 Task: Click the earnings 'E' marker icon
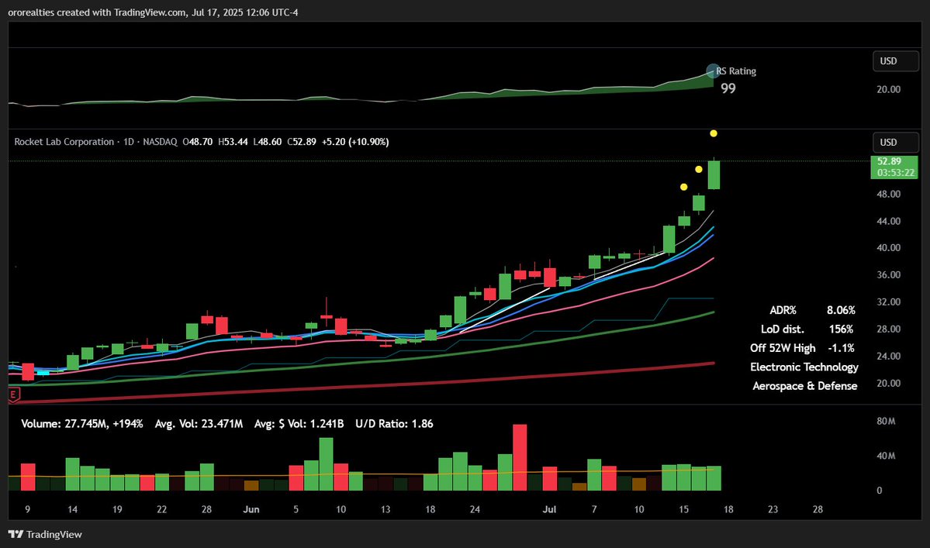pyautogui.click(x=14, y=395)
